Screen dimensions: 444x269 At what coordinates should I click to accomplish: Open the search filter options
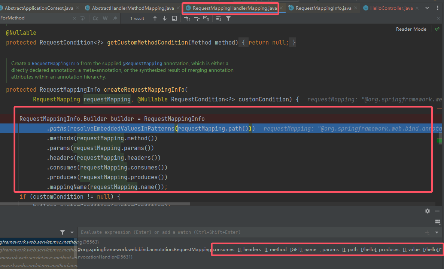click(228, 18)
